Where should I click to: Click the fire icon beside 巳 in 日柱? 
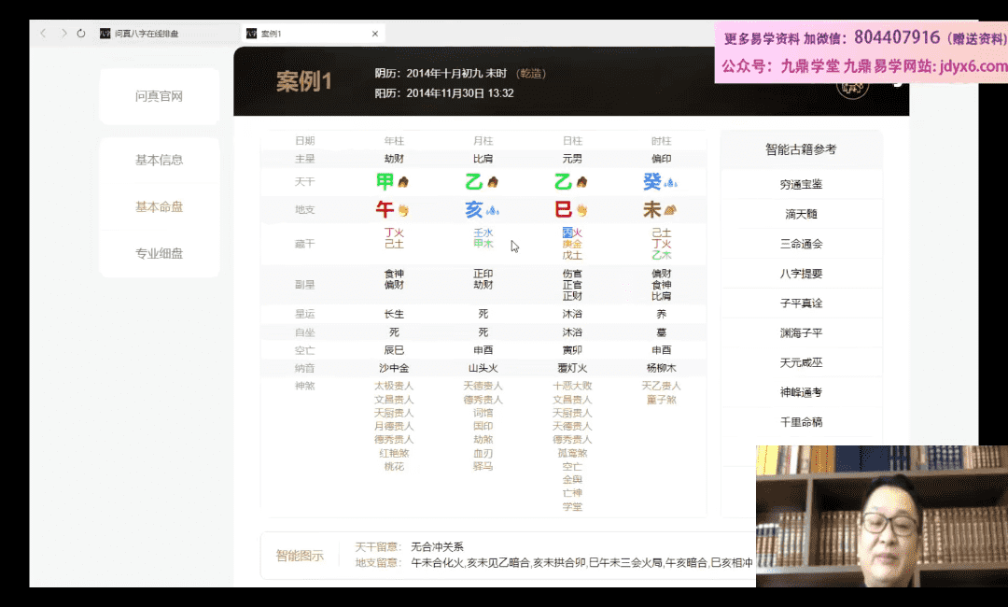(x=581, y=210)
